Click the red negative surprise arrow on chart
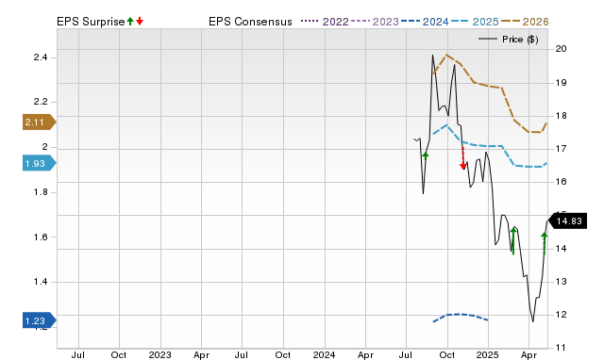Viewport: 604px width, 360px height. (463, 158)
